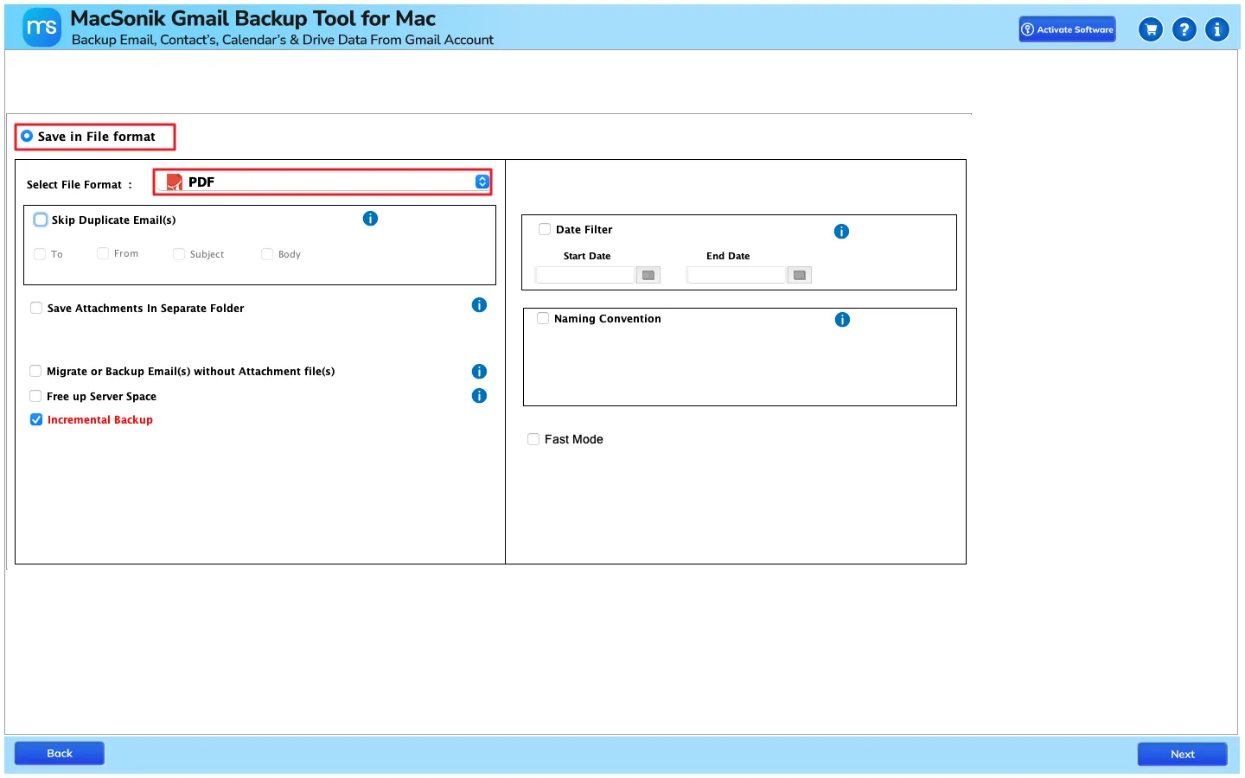Enable Skip Duplicate Email(s) checkbox

point(41,220)
